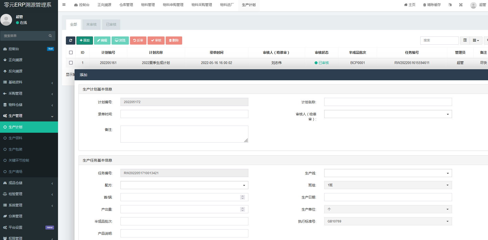Image resolution: width=488 pixels, height=240 pixels.
Task: Switch to the 未审核 tab
Action: coord(91,24)
